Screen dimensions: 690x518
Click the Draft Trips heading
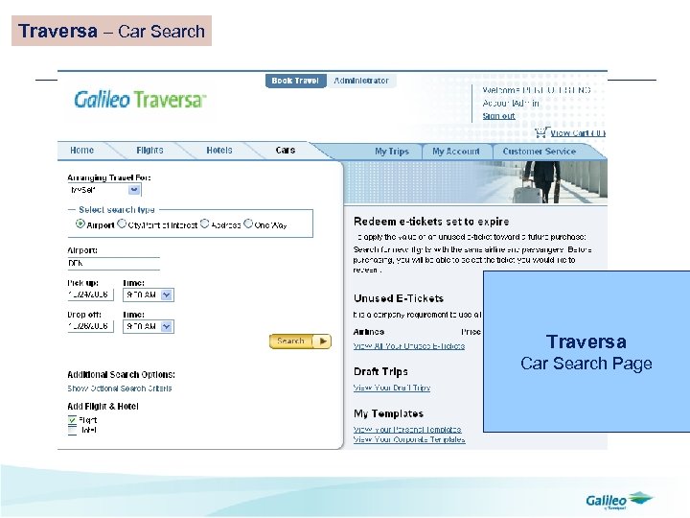[x=380, y=372]
